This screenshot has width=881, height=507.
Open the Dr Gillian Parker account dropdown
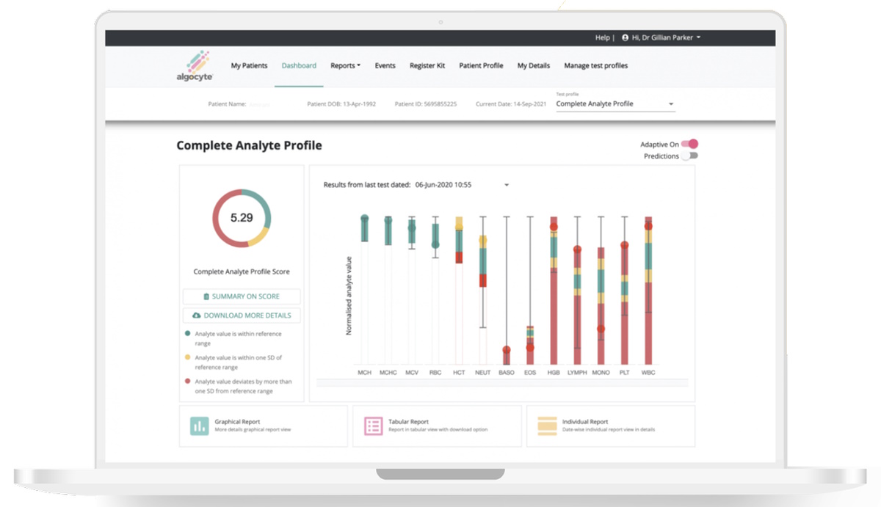pyautogui.click(x=661, y=37)
